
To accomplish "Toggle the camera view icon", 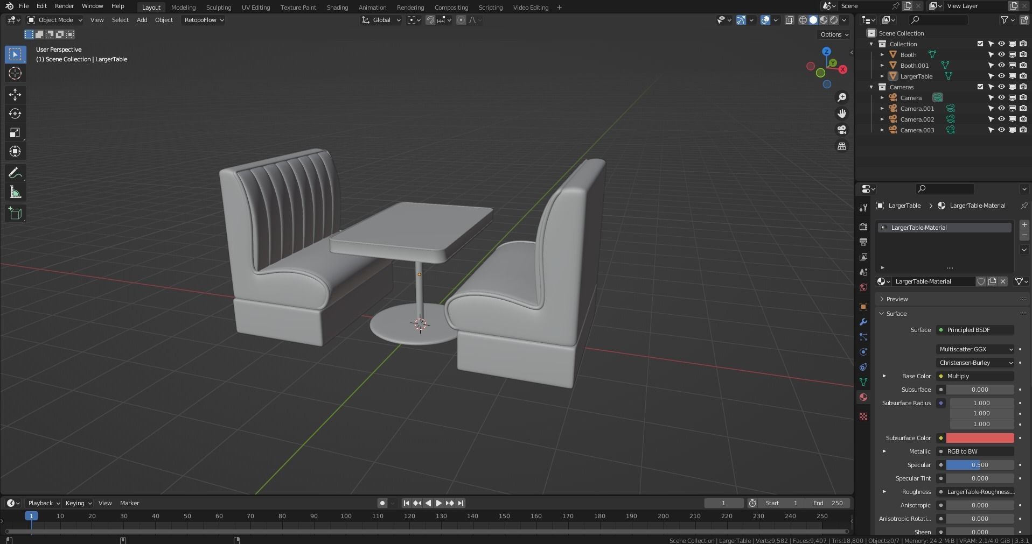I will [841, 130].
